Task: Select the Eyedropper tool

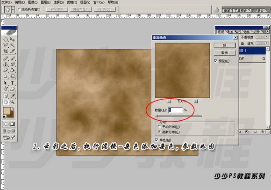Action: [x=13, y=95]
